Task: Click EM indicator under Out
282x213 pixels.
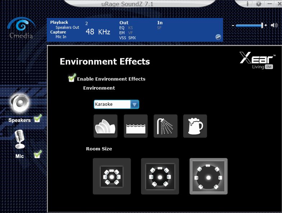Action: click(x=122, y=33)
